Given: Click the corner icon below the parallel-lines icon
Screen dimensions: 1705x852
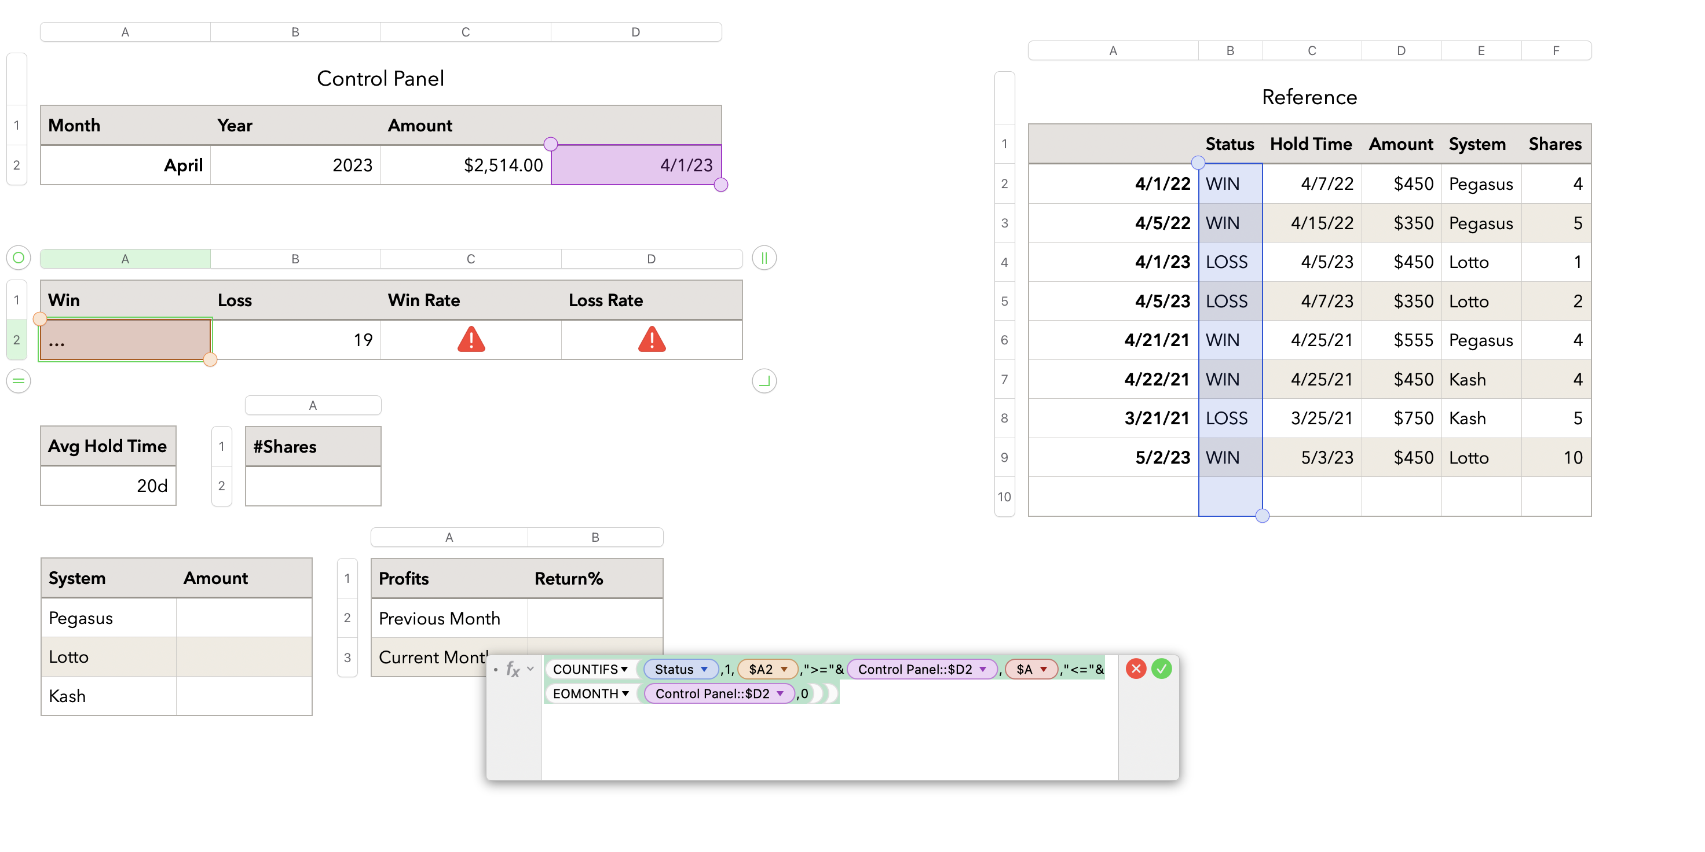Looking at the screenshot, I should pos(764,380).
